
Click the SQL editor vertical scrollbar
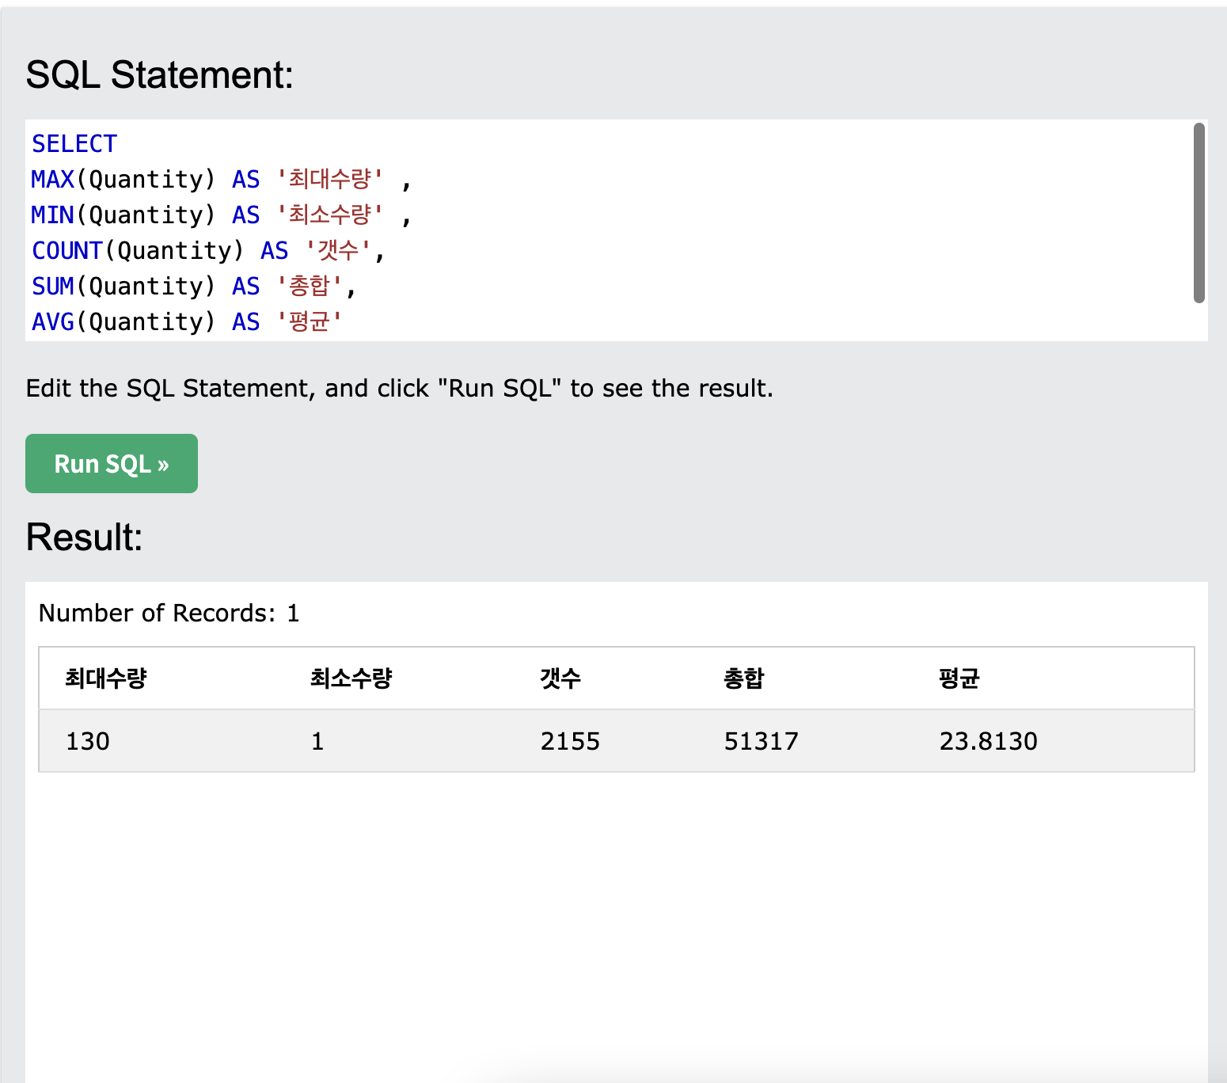click(1199, 212)
